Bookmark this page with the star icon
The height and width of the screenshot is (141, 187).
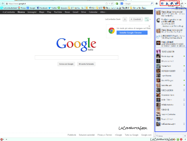(x=106, y=4)
